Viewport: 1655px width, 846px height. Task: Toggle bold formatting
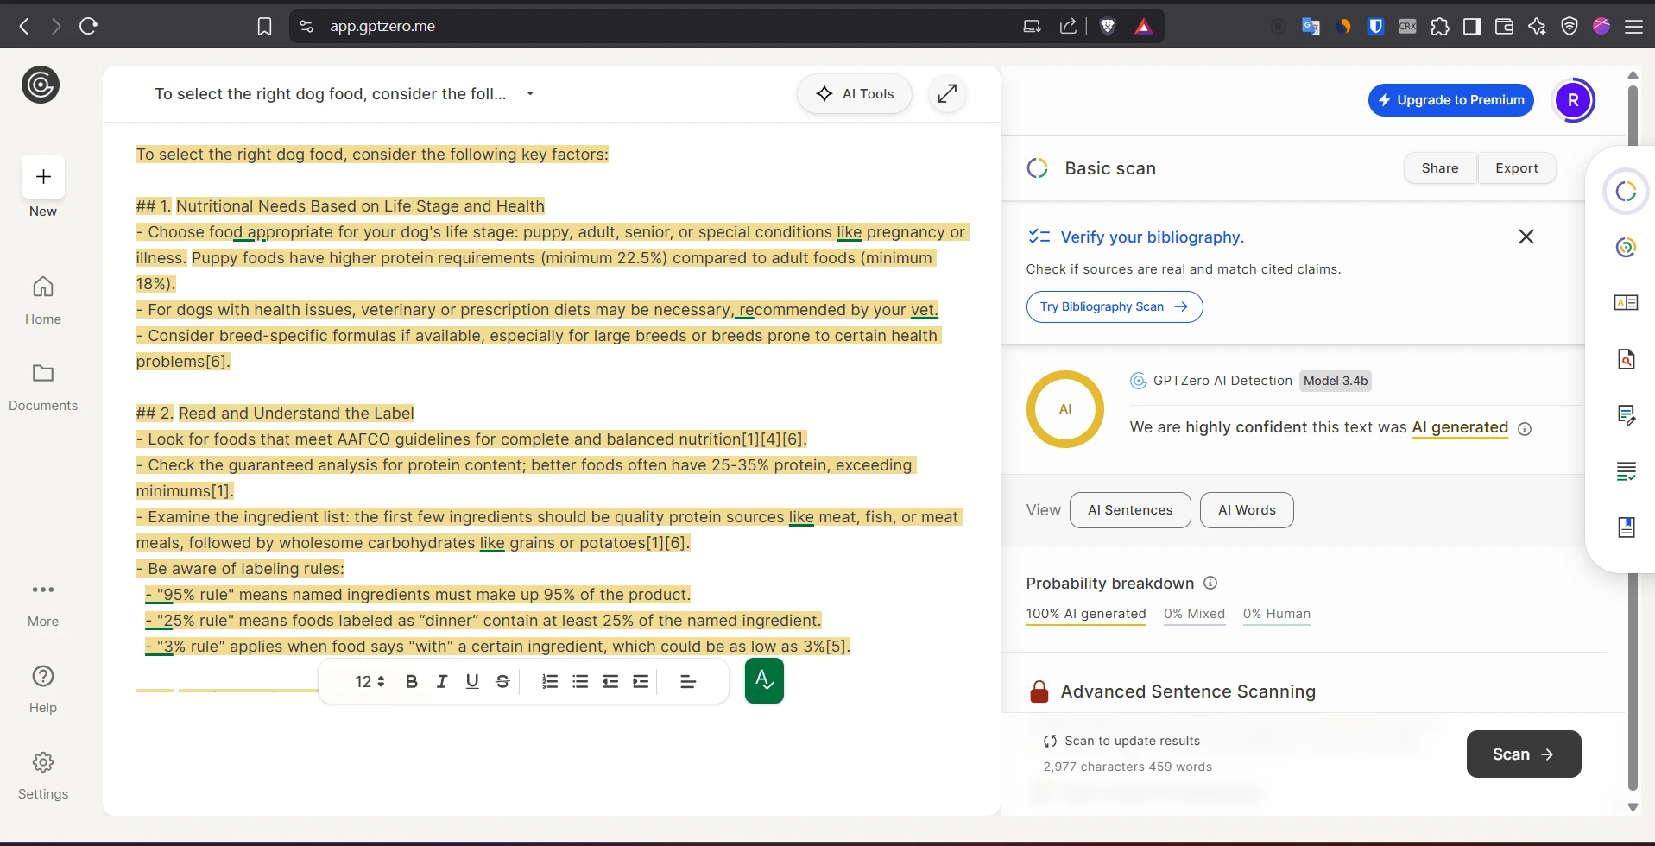[x=412, y=682]
